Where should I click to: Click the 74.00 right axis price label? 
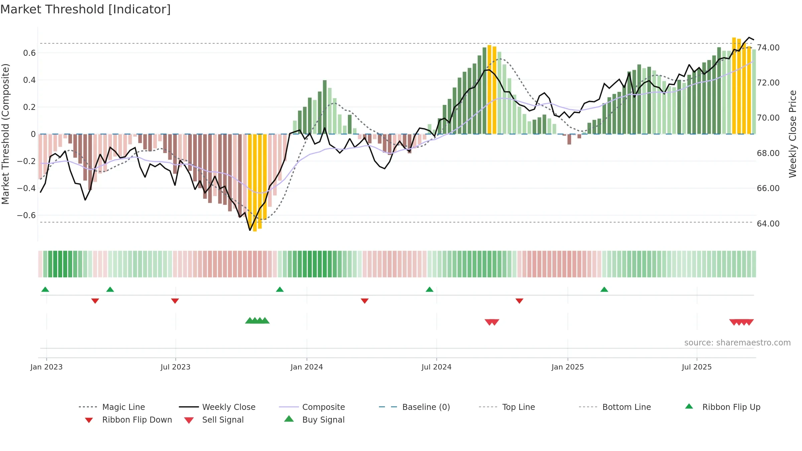(768, 47)
